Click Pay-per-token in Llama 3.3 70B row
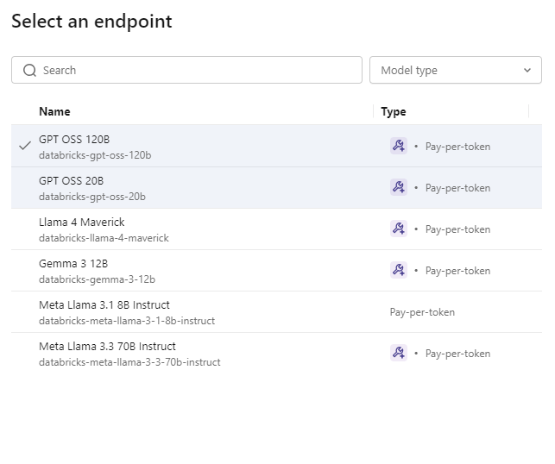 (457, 354)
